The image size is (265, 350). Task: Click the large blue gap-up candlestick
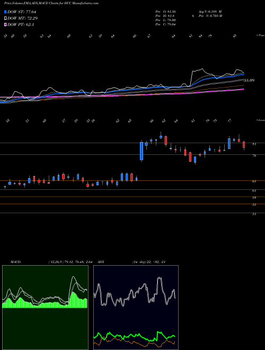click(142, 151)
